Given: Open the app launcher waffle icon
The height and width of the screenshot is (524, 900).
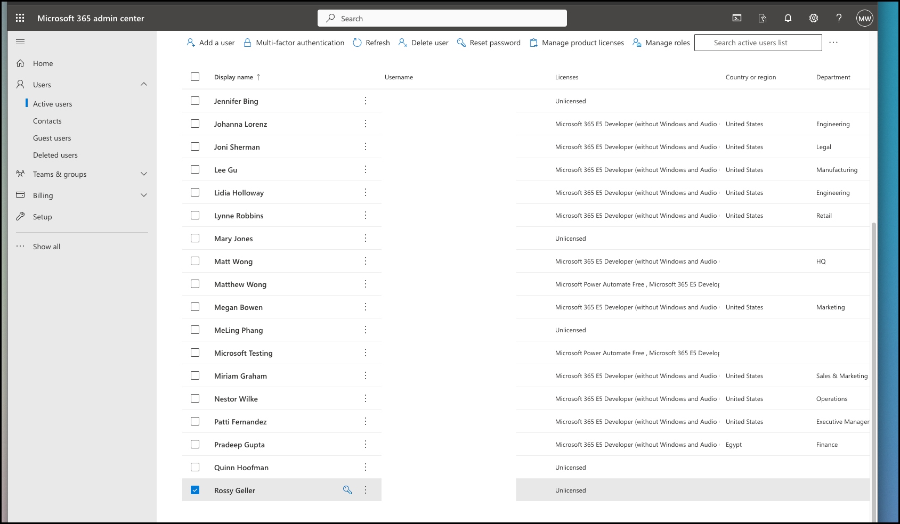Looking at the screenshot, I should point(20,18).
